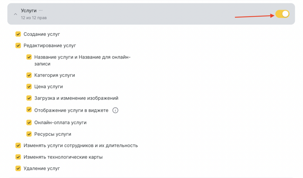The image size is (303, 178).
Task: Click the Услуги section title
Action: 29,11
